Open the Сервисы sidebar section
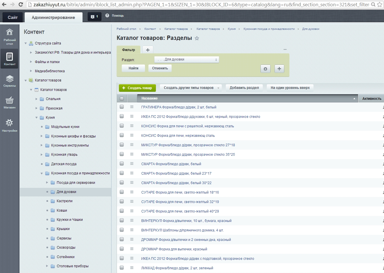The width and height of the screenshot is (384, 273). click(x=9, y=81)
